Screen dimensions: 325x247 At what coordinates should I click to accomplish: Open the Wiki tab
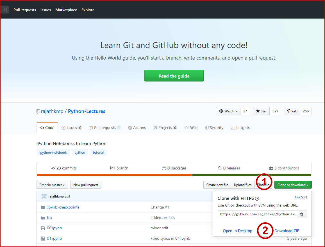(191, 128)
